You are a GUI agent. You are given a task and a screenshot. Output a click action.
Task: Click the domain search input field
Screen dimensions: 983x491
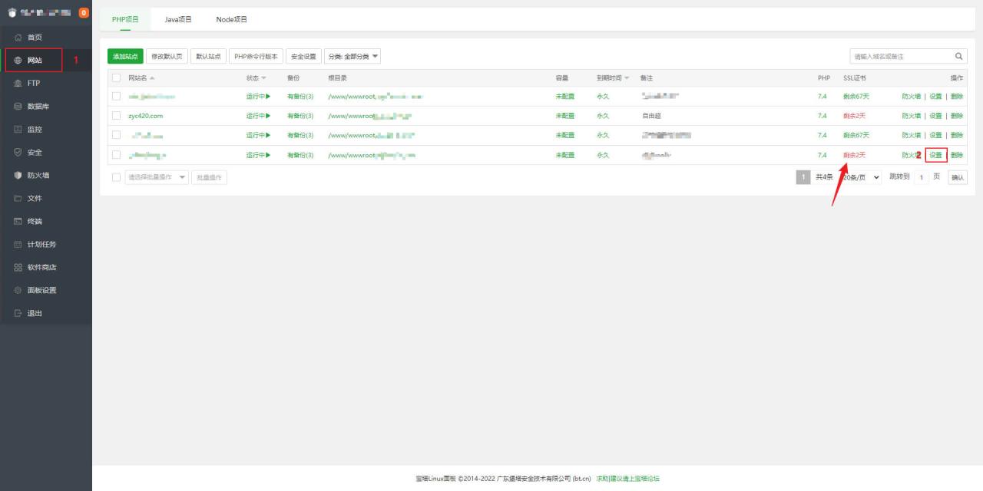point(901,56)
